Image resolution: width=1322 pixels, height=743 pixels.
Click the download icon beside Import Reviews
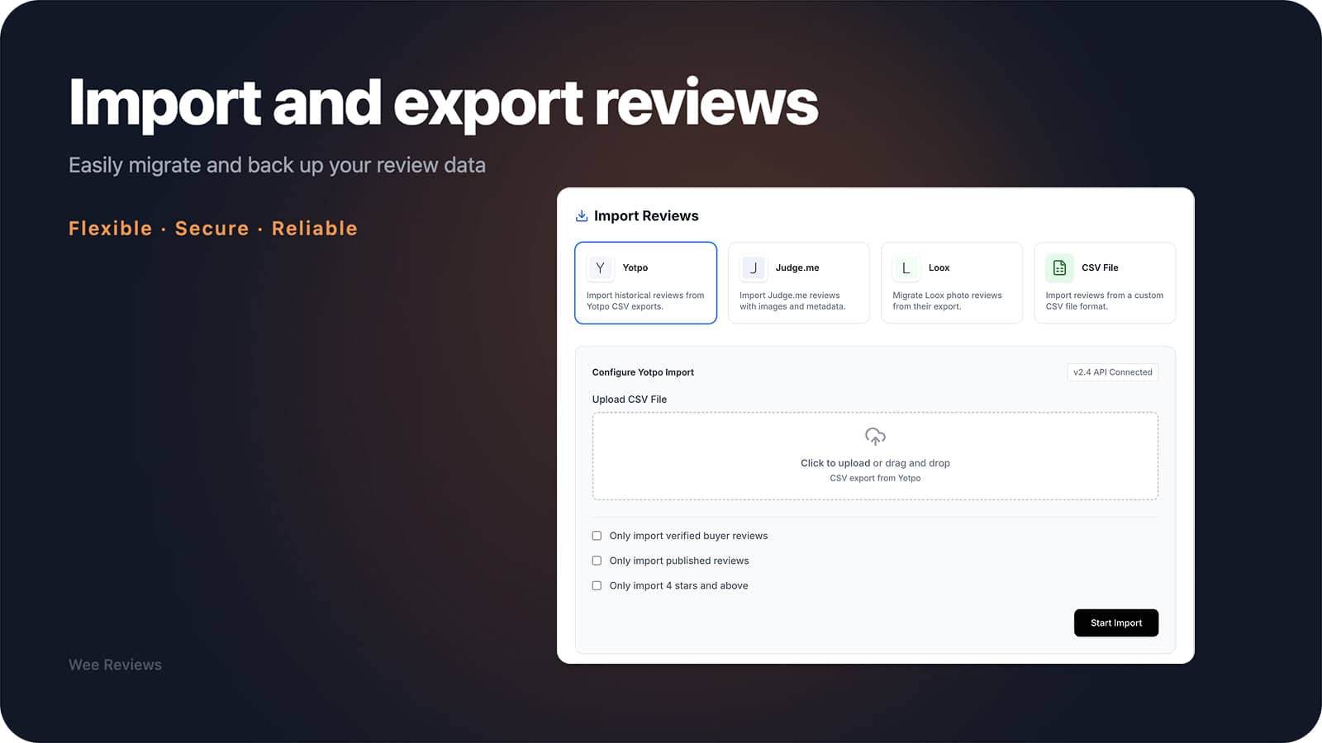[x=582, y=215]
